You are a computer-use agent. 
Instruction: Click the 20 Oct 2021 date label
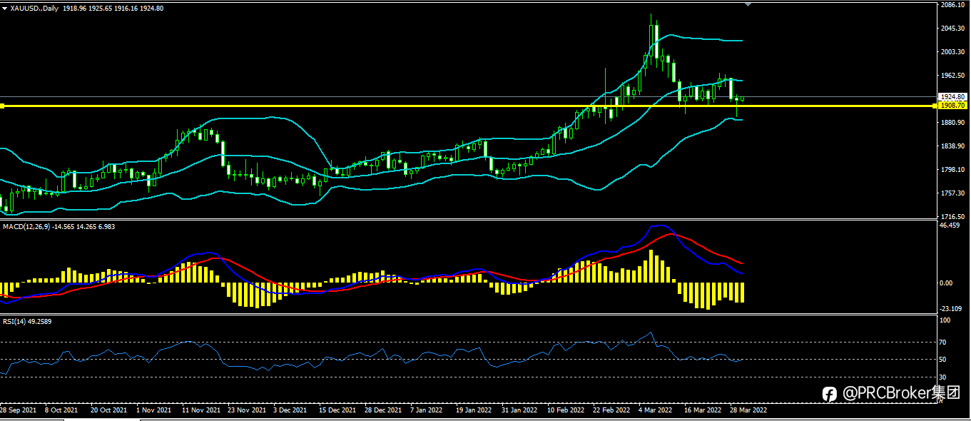(108, 411)
